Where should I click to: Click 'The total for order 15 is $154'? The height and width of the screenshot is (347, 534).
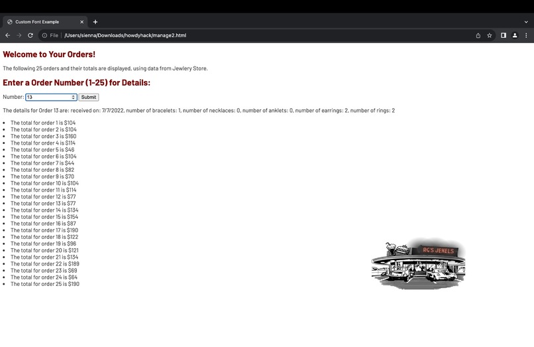point(44,217)
